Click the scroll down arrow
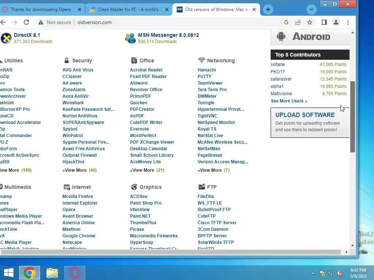This screenshot has height=280, width=374. tap(352, 245)
